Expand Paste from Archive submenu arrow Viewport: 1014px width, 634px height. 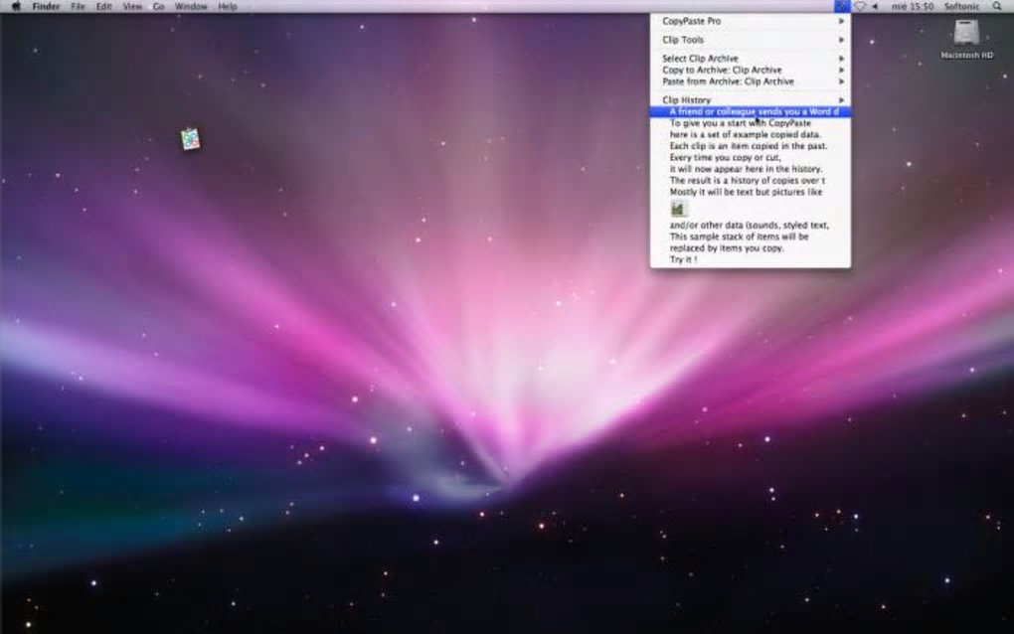pos(841,81)
